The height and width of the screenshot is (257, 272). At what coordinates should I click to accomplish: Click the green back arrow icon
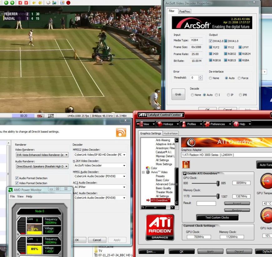tap(6, 3)
